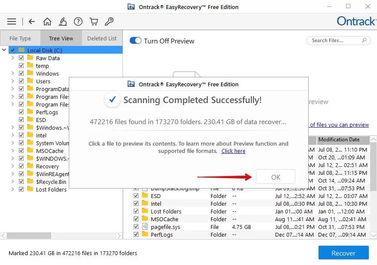The image size is (377, 265).
Task: Open help via the question mark icon
Action: point(78,21)
